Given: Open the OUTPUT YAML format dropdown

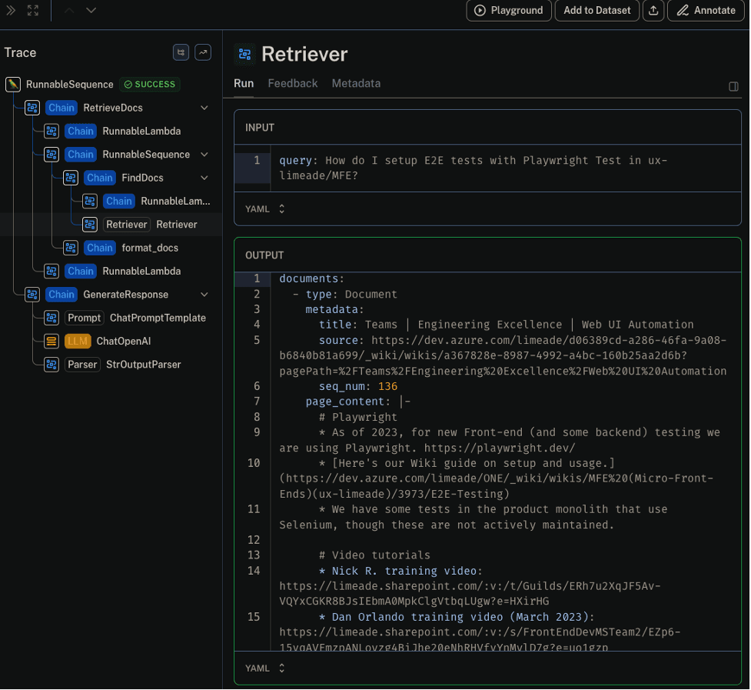Looking at the screenshot, I should pyautogui.click(x=265, y=668).
